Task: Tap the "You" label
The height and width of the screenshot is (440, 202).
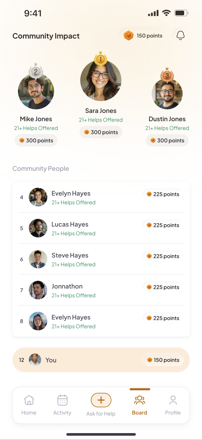Action: coord(51,360)
